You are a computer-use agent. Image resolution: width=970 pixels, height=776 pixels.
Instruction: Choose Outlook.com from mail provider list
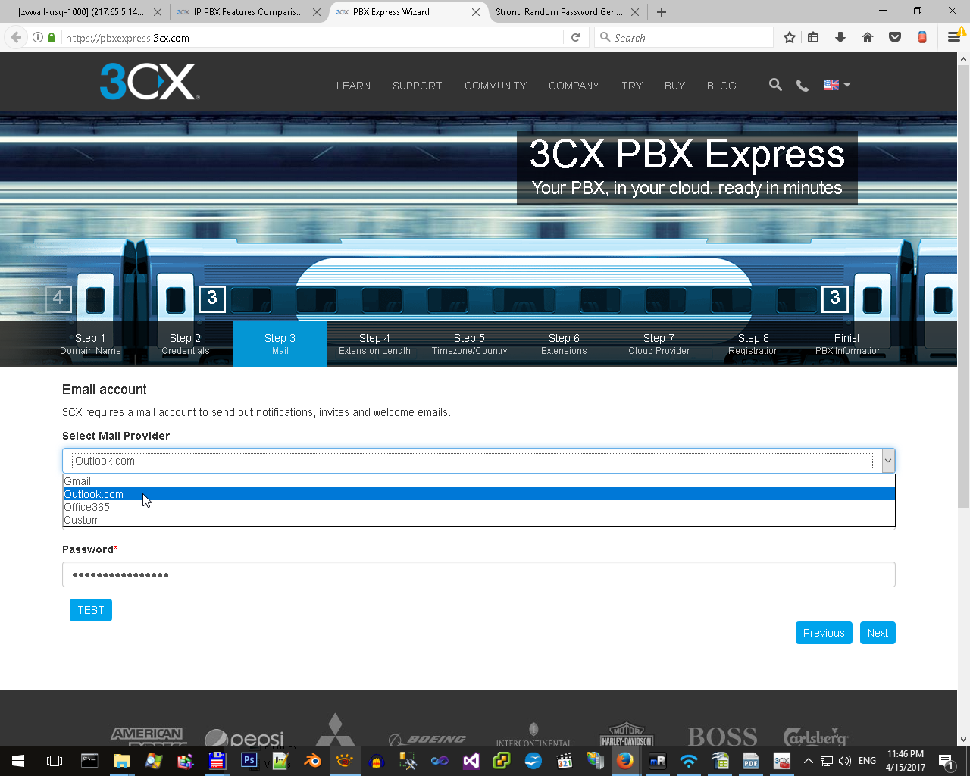pos(479,494)
